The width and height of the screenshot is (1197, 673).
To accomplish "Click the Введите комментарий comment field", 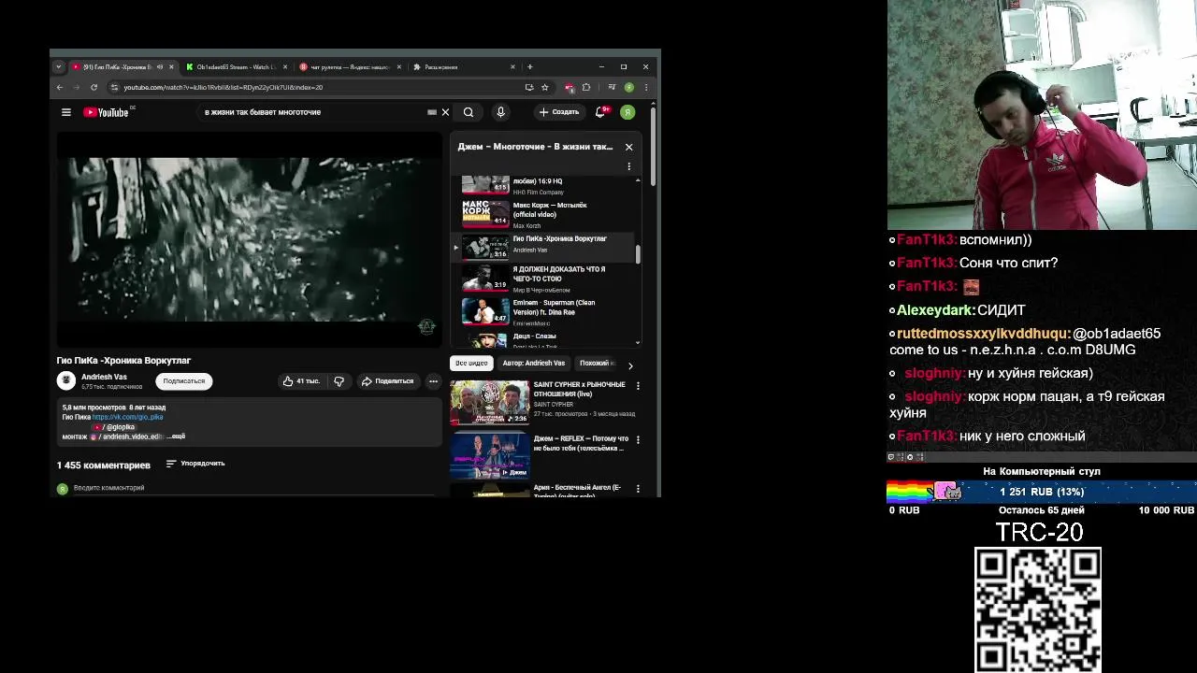I will [x=252, y=488].
